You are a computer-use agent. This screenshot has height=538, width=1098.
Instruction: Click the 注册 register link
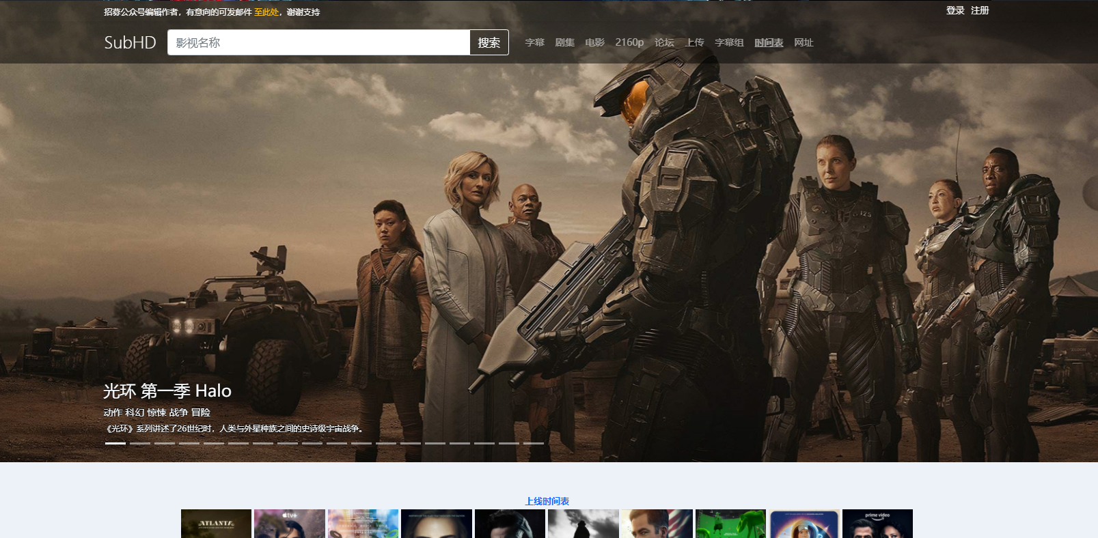point(980,10)
